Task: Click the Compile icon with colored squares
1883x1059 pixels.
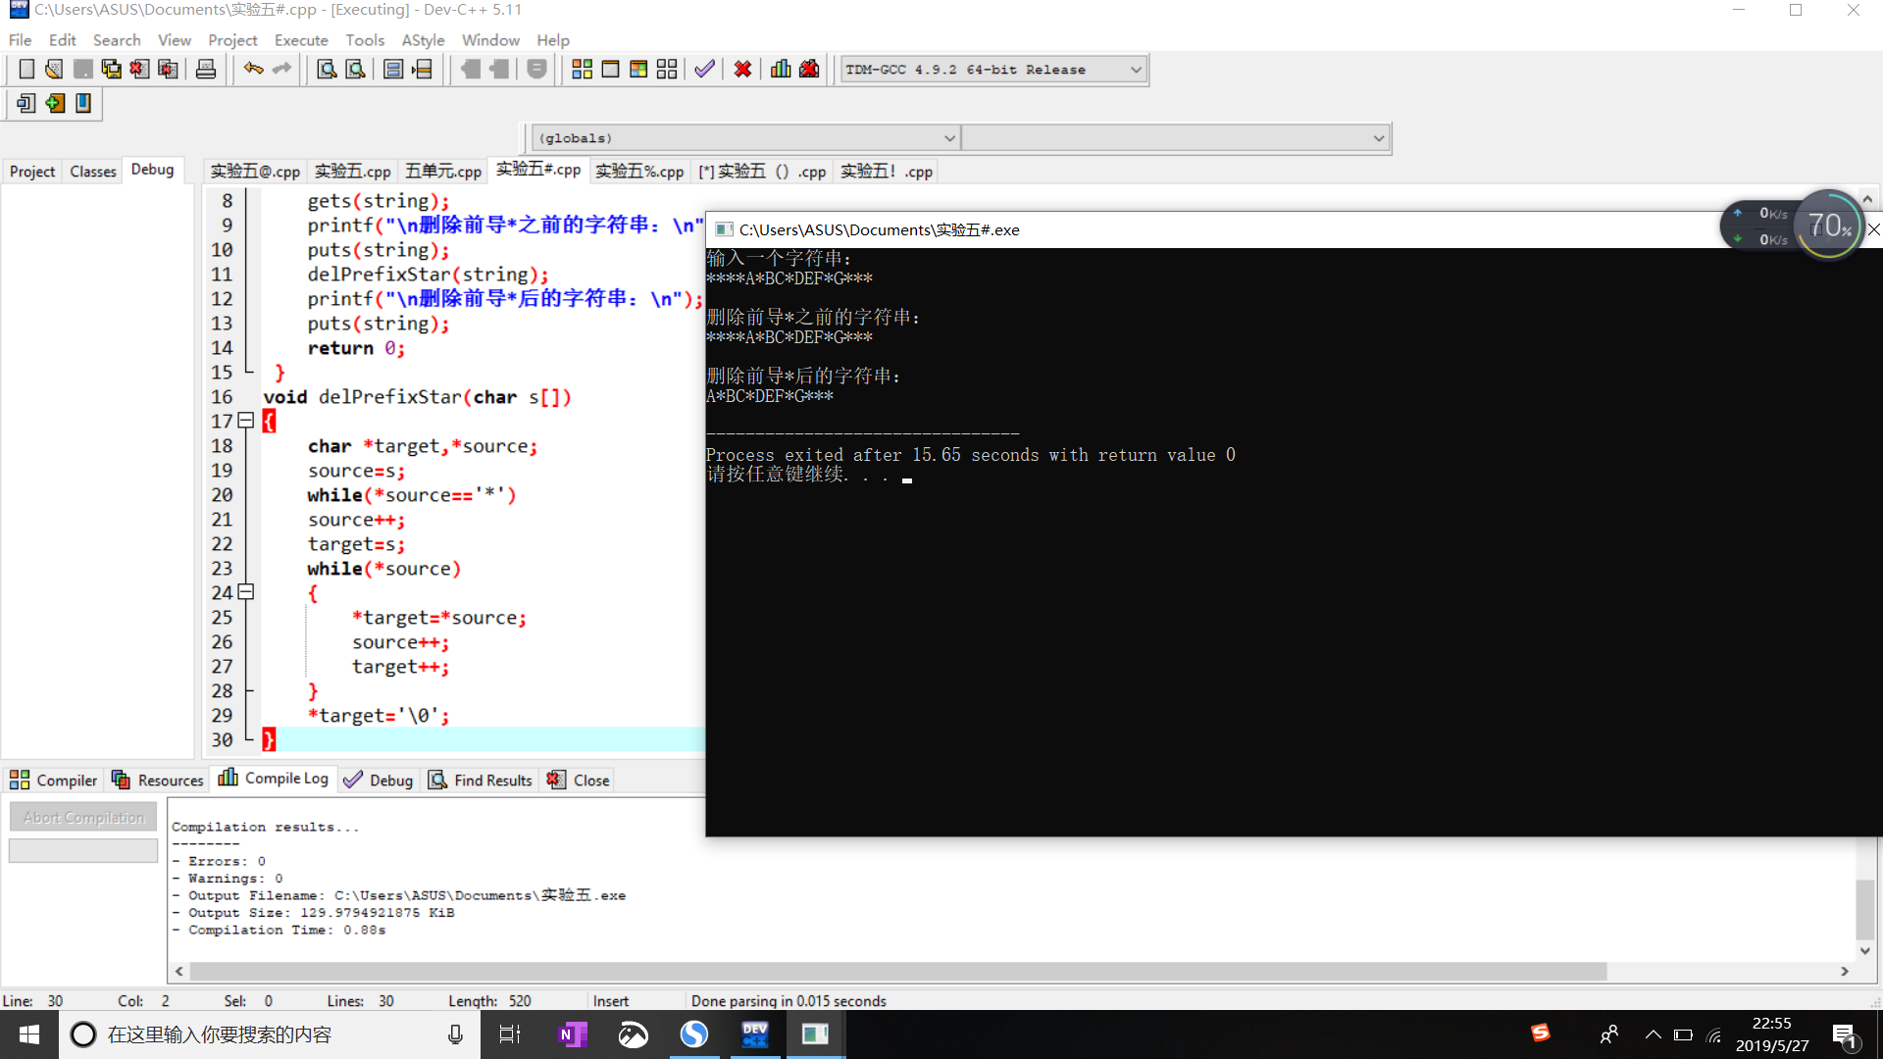Action: (x=582, y=70)
